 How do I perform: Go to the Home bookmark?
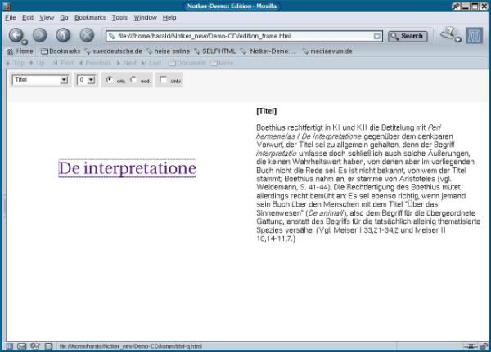coord(20,51)
